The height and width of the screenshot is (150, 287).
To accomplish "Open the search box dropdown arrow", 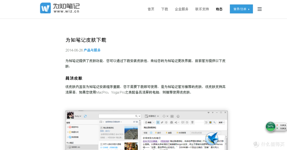I will click(140, 116).
